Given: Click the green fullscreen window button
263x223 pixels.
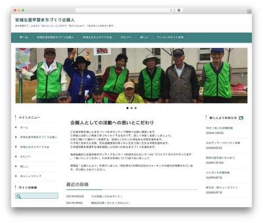Looking at the screenshot, I should tap(23, 11).
